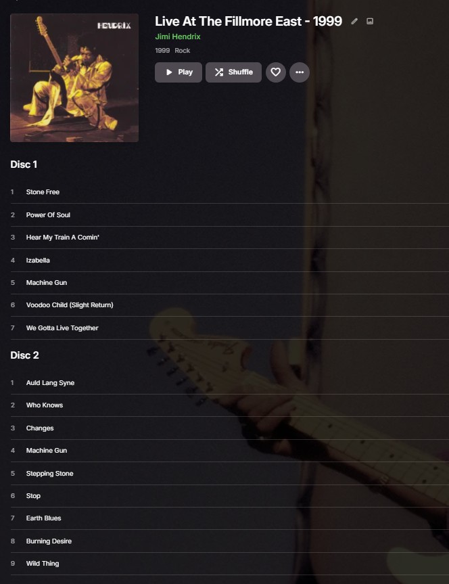449x584 pixels.
Task: Select Voodoo Child (Slight Return) track
Action: [229, 305]
